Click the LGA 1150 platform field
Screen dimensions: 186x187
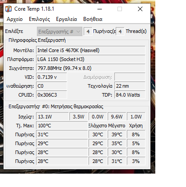[91, 59]
